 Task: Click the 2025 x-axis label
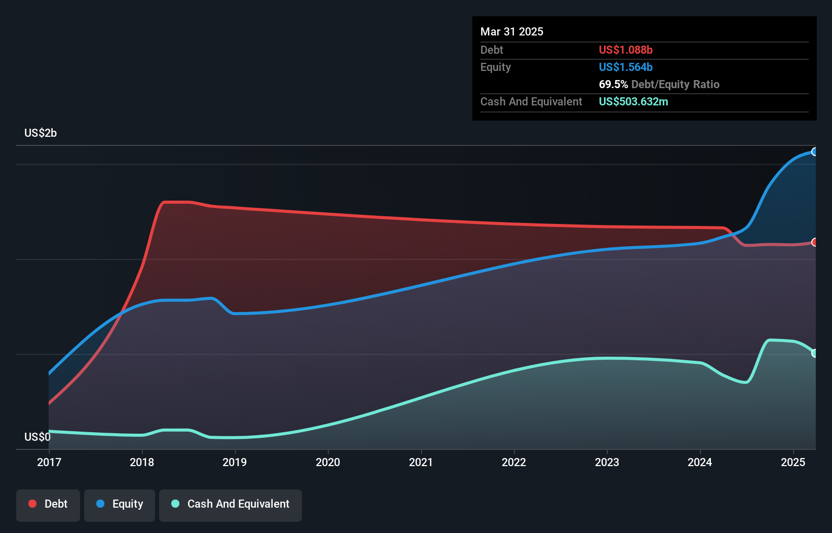793,462
